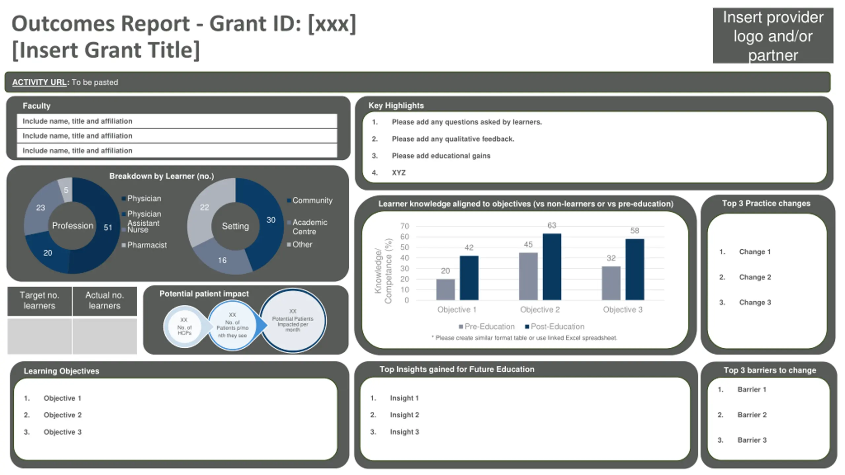
Task: Select the Patients per month circle
Action: 232,326
